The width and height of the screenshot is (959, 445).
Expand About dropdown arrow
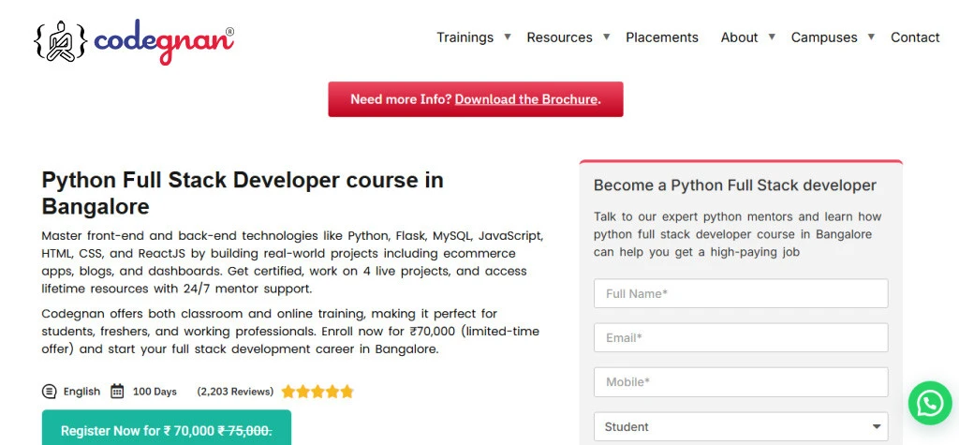click(772, 37)
